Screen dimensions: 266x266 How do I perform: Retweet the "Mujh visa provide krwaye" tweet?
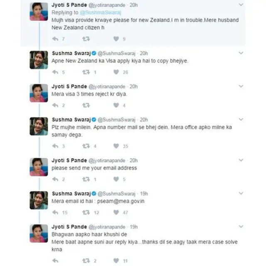86,39
